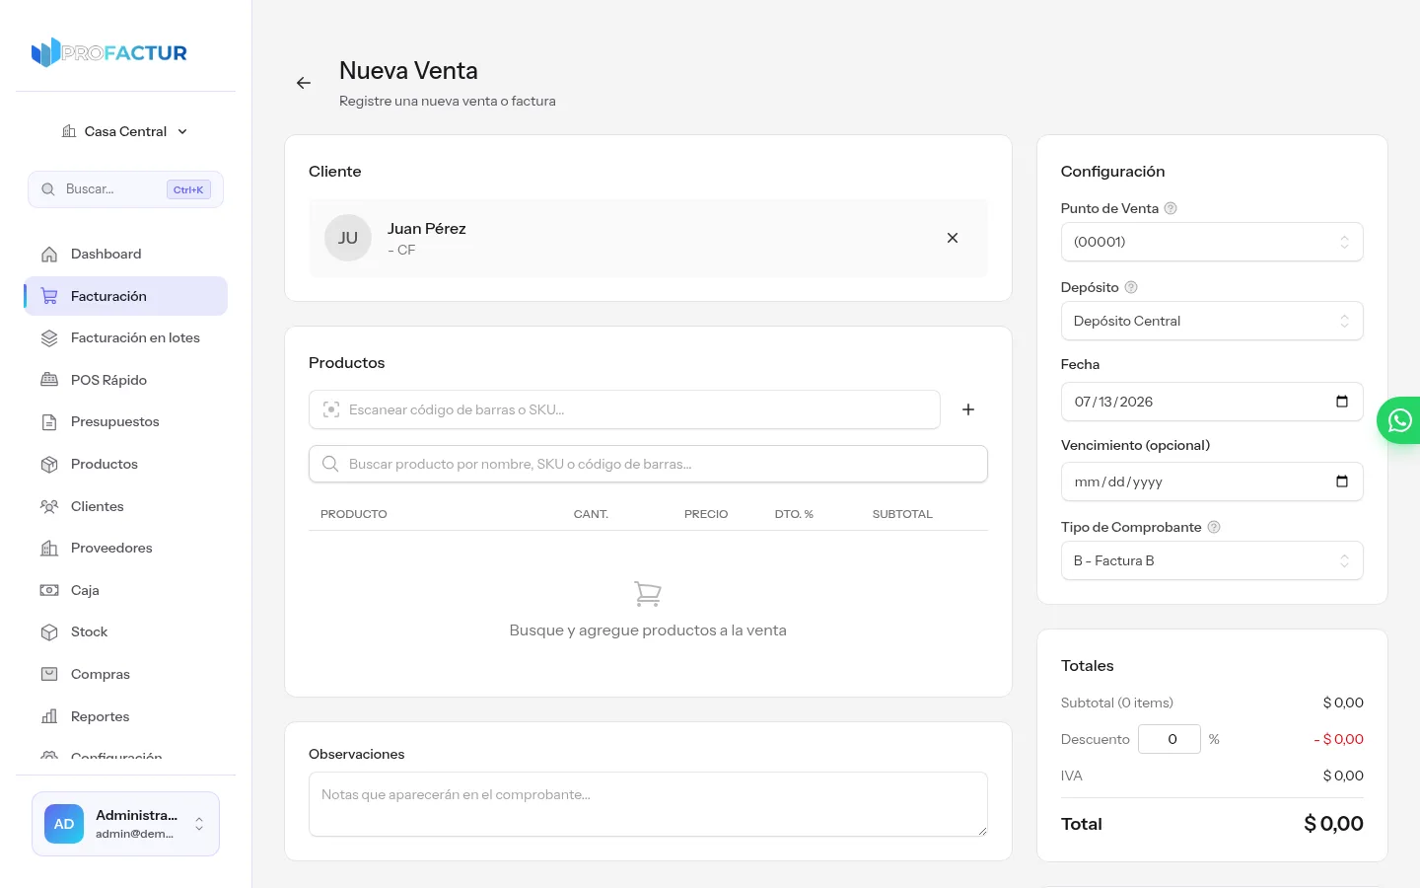
Task: Expand the Administrador account menu
Action: pos(125,824)
